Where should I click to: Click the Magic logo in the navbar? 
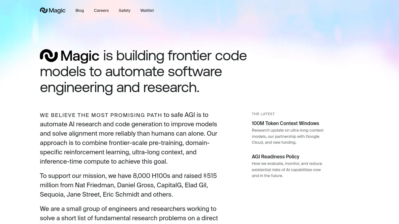point(53,11)
